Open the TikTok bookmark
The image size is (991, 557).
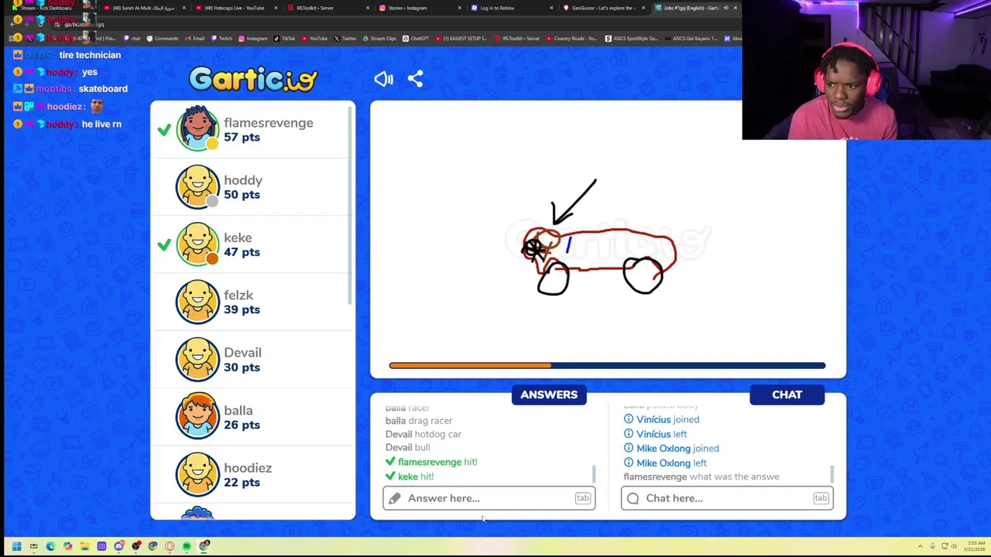click(x=284, y=39)
